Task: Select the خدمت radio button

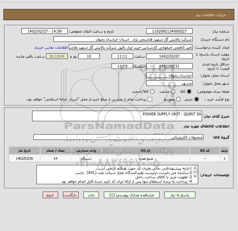Action: click(173, 91)
